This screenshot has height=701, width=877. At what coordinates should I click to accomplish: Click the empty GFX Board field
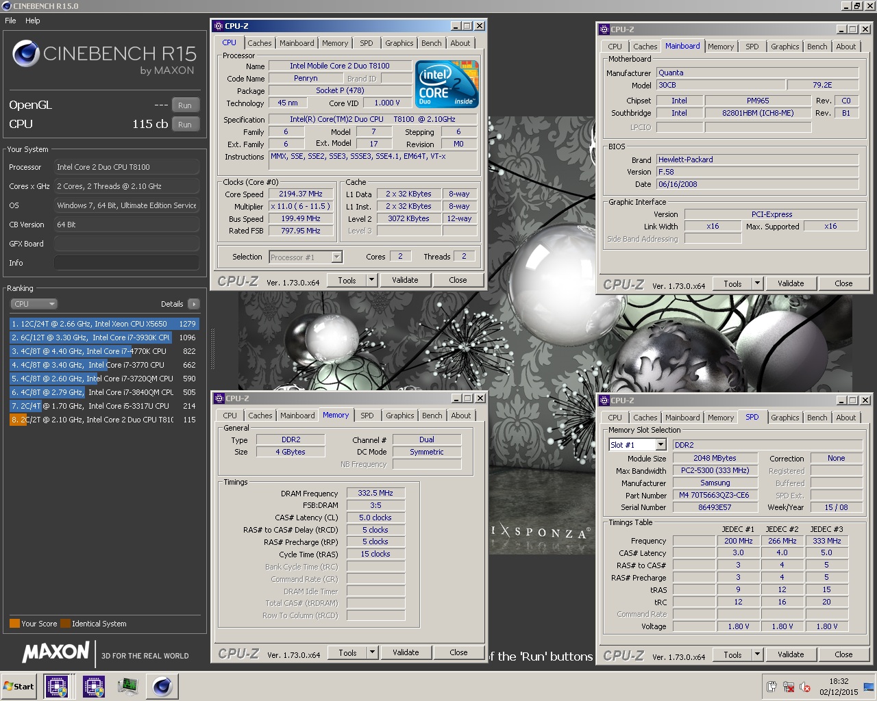(127, 244)
